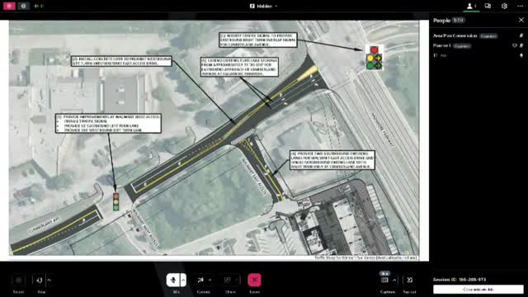Image resolution: width=528 pixels, height=297 pixels.
Task: Toggle the Camera button
Action: tap(200, 280)
